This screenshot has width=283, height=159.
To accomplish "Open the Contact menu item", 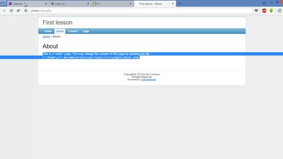I will 73,31.
